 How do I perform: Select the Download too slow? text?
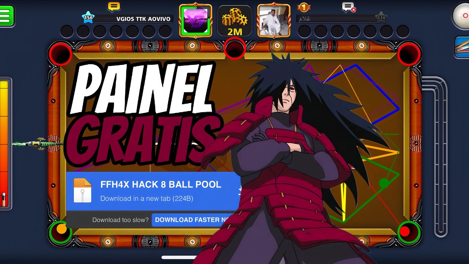(x=121, y=220)
